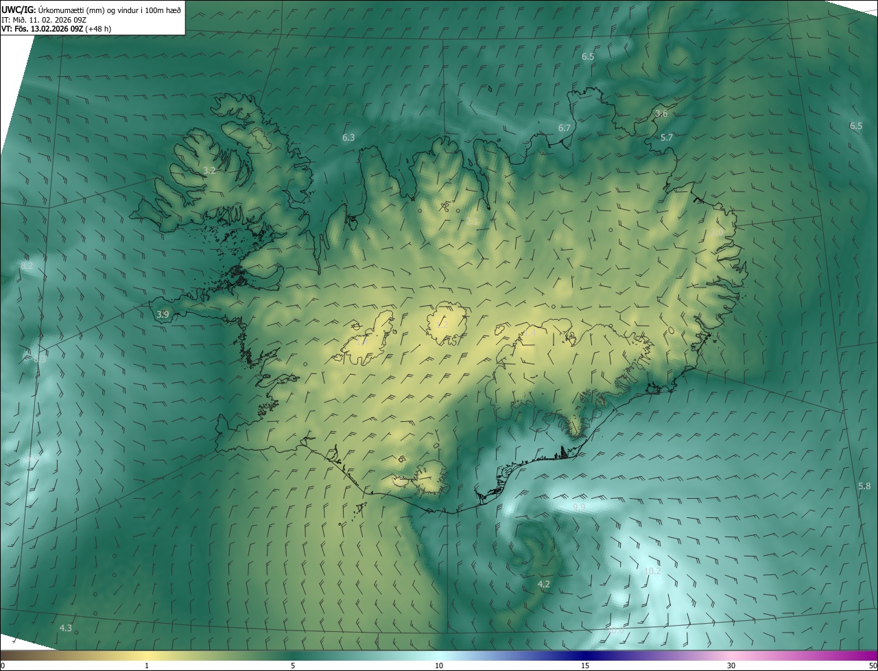Click the 15 tick on the color scale
878x671 pixels.
pyautogui.click(x=585, y=666)
